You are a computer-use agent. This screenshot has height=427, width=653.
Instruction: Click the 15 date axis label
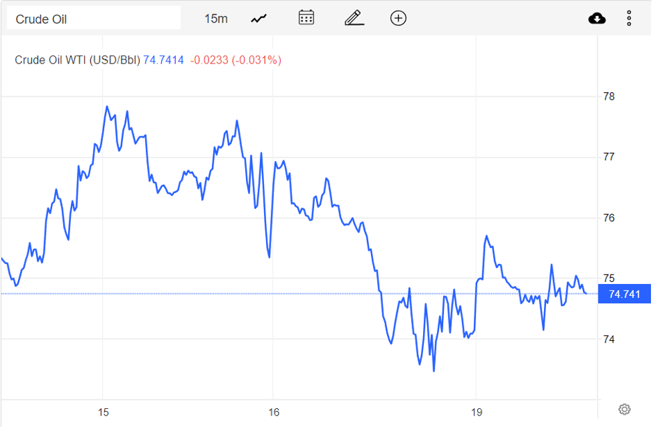(103, 412)
